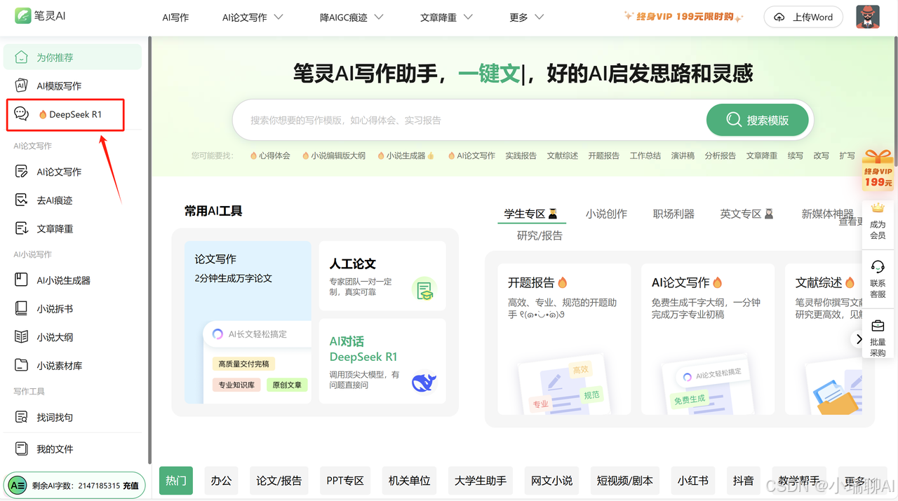Viewport: 898px width, 501px height.
Task: Click the 上传Word button
Action: tap(804, 18)
